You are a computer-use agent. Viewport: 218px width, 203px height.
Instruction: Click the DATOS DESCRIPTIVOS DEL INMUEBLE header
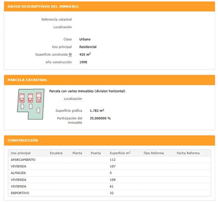point(109,7)
